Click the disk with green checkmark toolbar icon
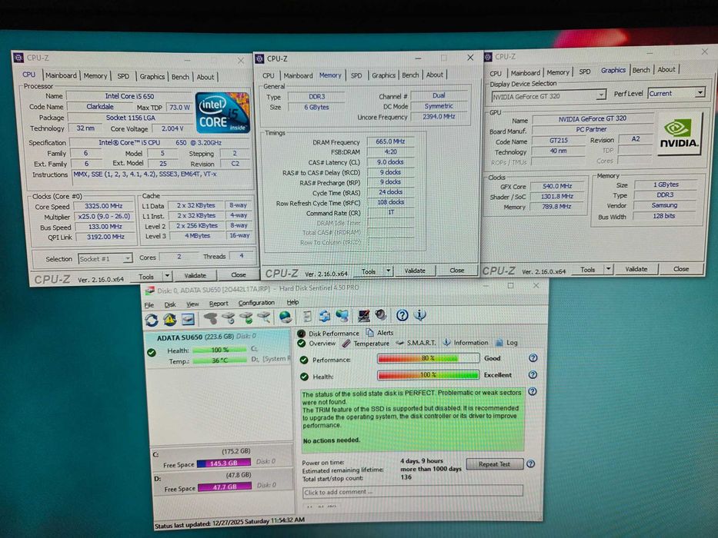 [246, 317]
